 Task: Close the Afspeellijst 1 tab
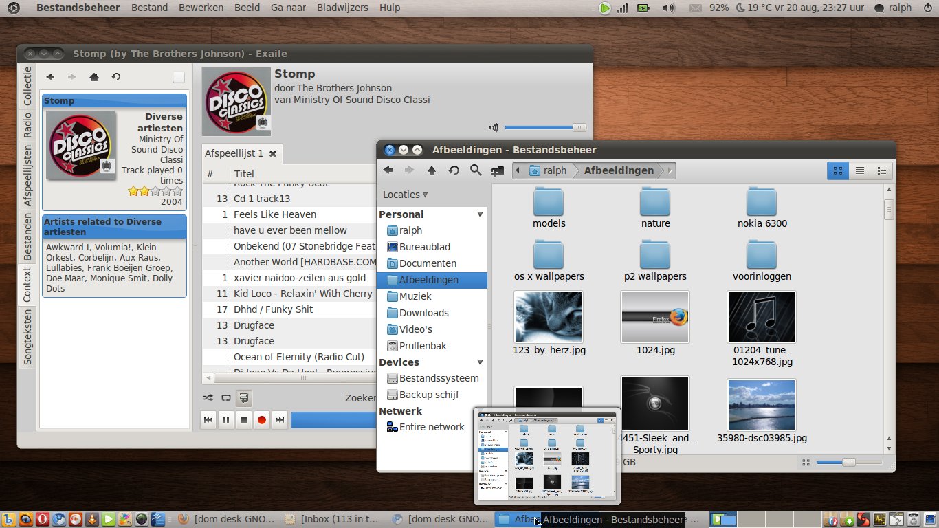tap(273, 153)
